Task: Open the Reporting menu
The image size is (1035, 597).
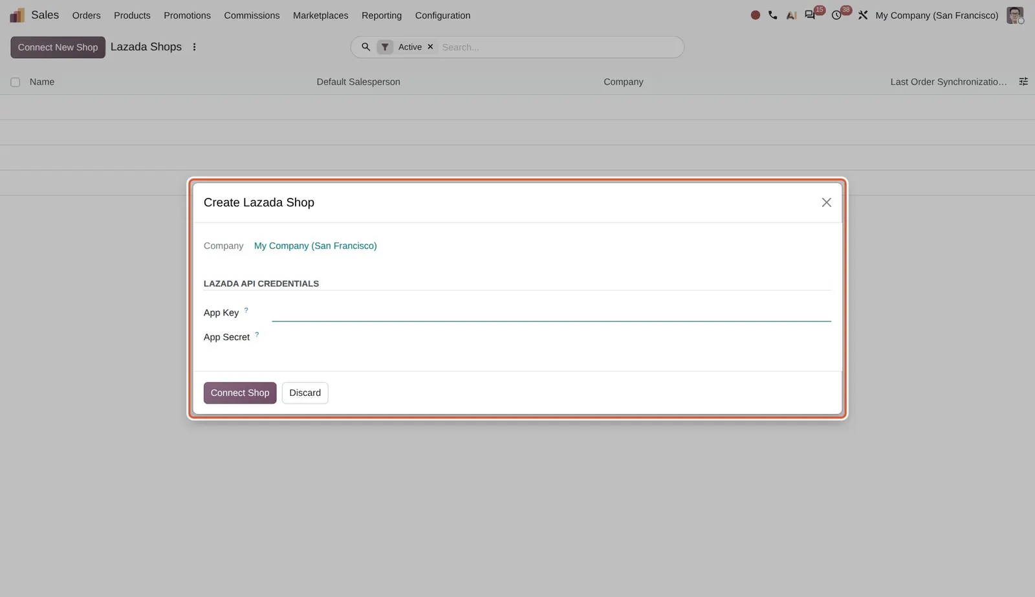Action: click(x=382, y=15)
